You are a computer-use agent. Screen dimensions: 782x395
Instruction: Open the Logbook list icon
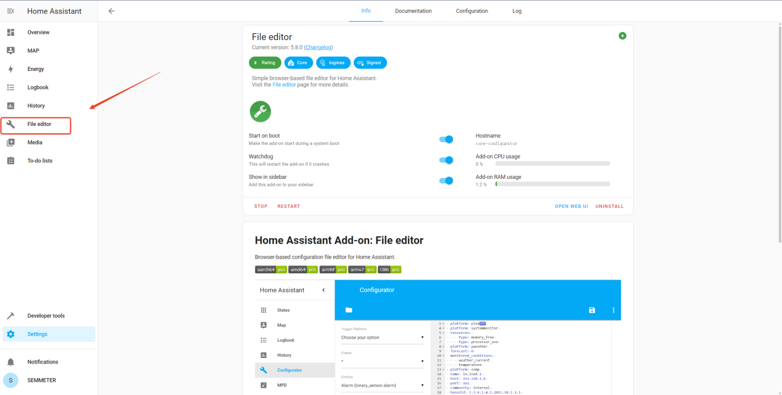[10, 88]
